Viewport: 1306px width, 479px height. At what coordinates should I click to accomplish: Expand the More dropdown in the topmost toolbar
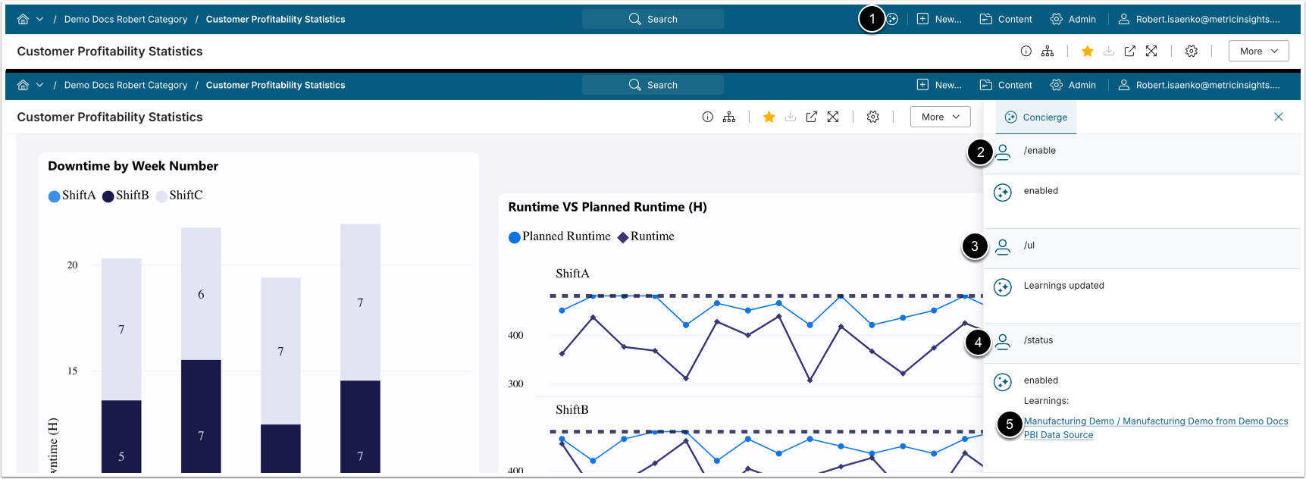click(x=1257, y=52)
